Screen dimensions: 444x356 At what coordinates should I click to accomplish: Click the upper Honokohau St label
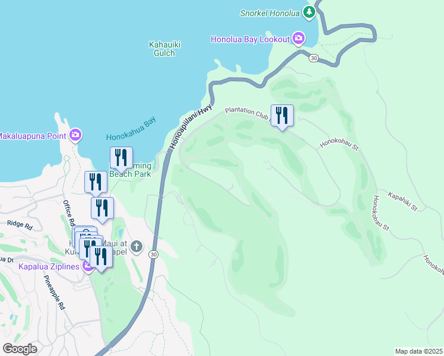pyautogui.click(x=339, y=144)
